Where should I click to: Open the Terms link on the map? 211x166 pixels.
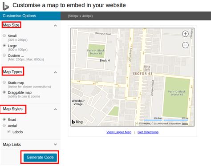[x=185, y=124]
